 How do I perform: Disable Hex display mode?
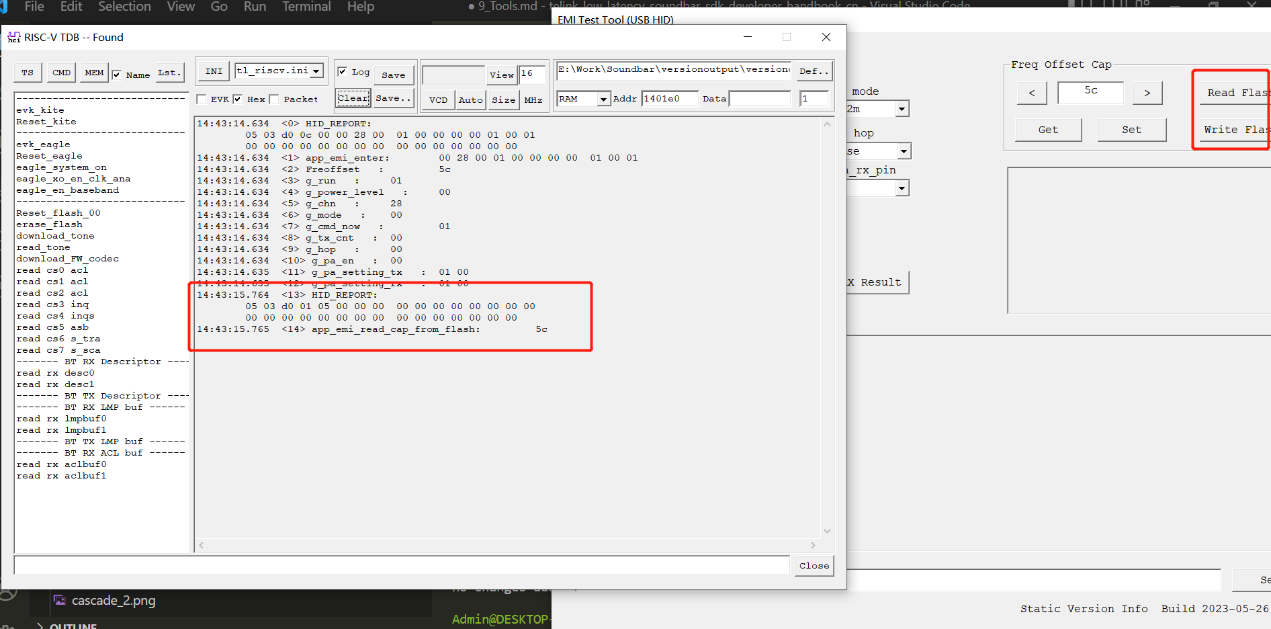click(237, 98)
